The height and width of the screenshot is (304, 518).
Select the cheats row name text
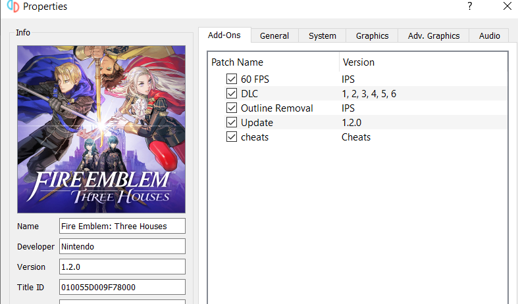coord(255,137)
